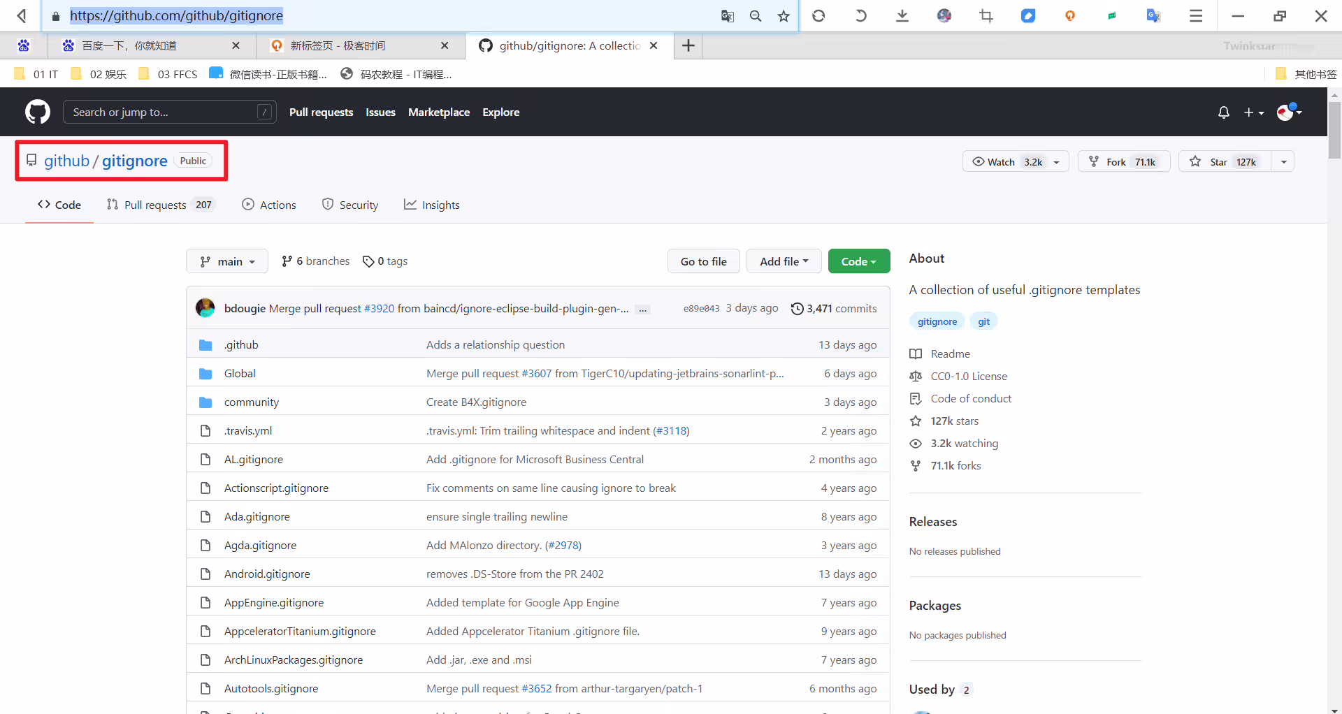Click the browser refresh icon
1342x714 pixels.
click(x=818, y=15)
